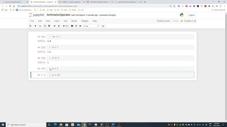This screenshot has height=127, width=227.
Task: Bookmark this page with star icon
Action: coord(174,6)
